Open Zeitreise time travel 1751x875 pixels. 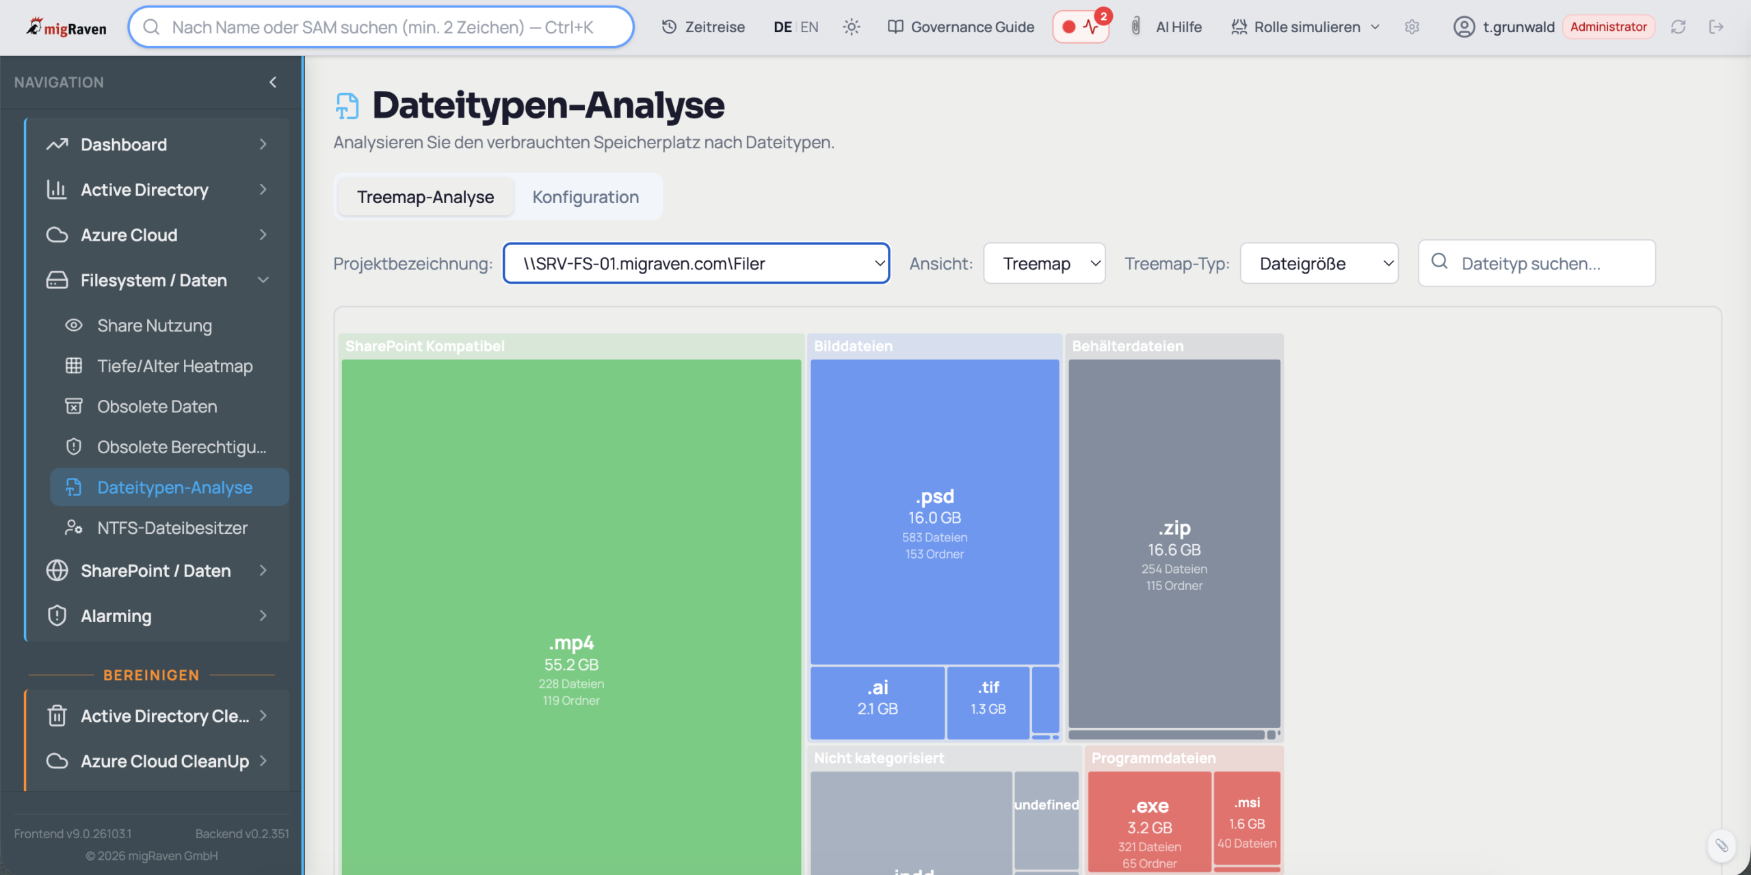click(x=703, y=27)
